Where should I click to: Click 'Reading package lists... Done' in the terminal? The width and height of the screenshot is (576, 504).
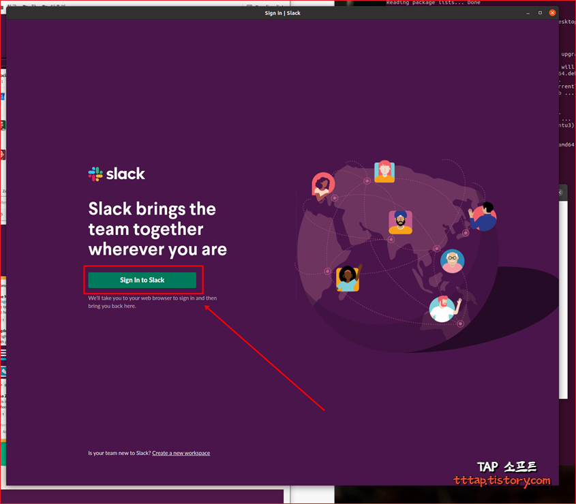[x=433, y=3]
